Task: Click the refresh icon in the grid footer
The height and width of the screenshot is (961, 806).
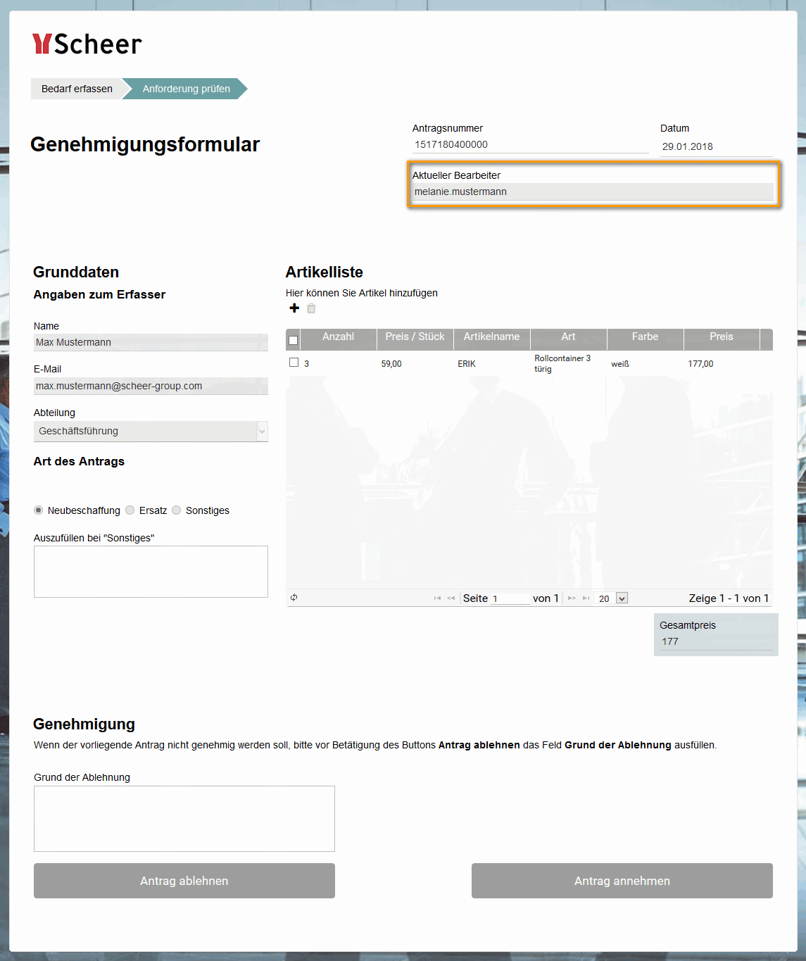Action: pyautogui.click(x=295, y=598)
